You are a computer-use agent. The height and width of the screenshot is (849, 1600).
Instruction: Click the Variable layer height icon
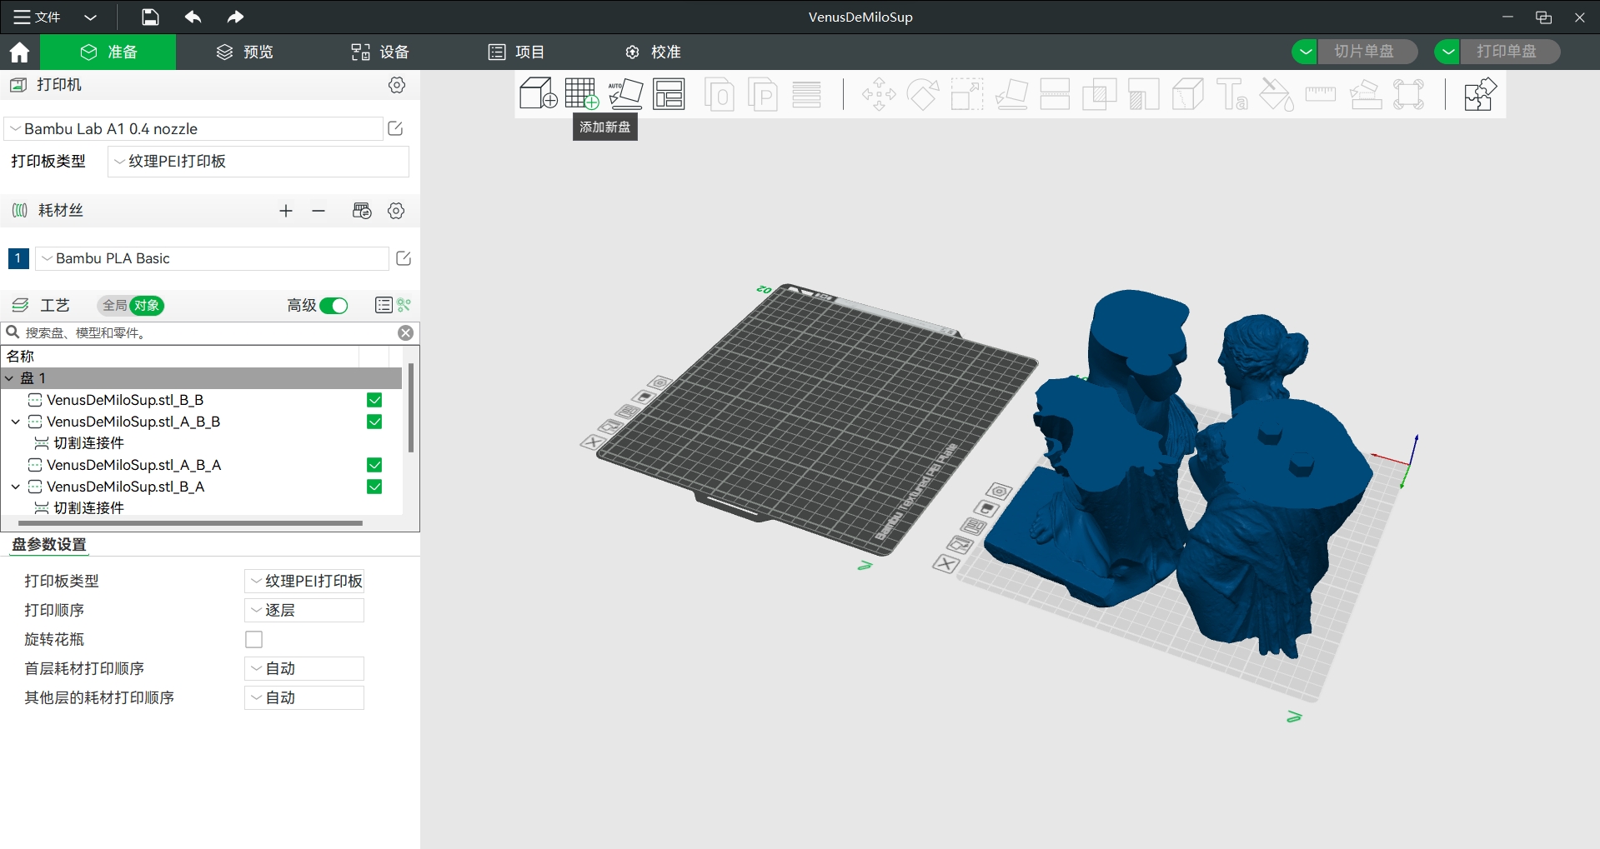pos(806,94)
